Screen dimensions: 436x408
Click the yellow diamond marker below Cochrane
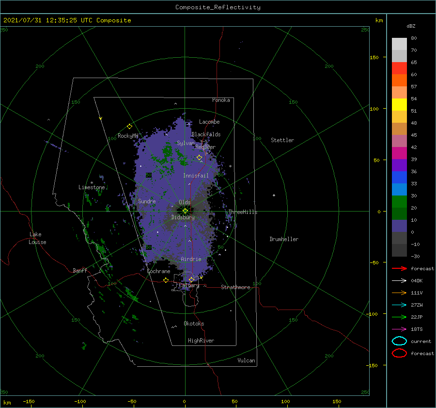[x=166, y=280]
